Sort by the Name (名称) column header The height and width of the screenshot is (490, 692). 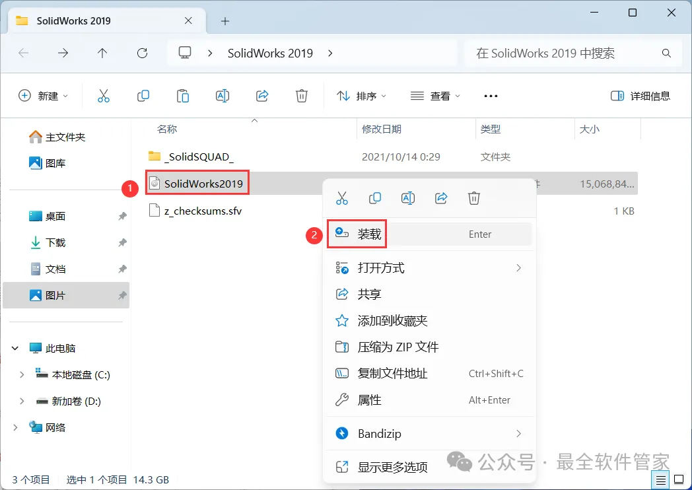click(x=167, y=129)
